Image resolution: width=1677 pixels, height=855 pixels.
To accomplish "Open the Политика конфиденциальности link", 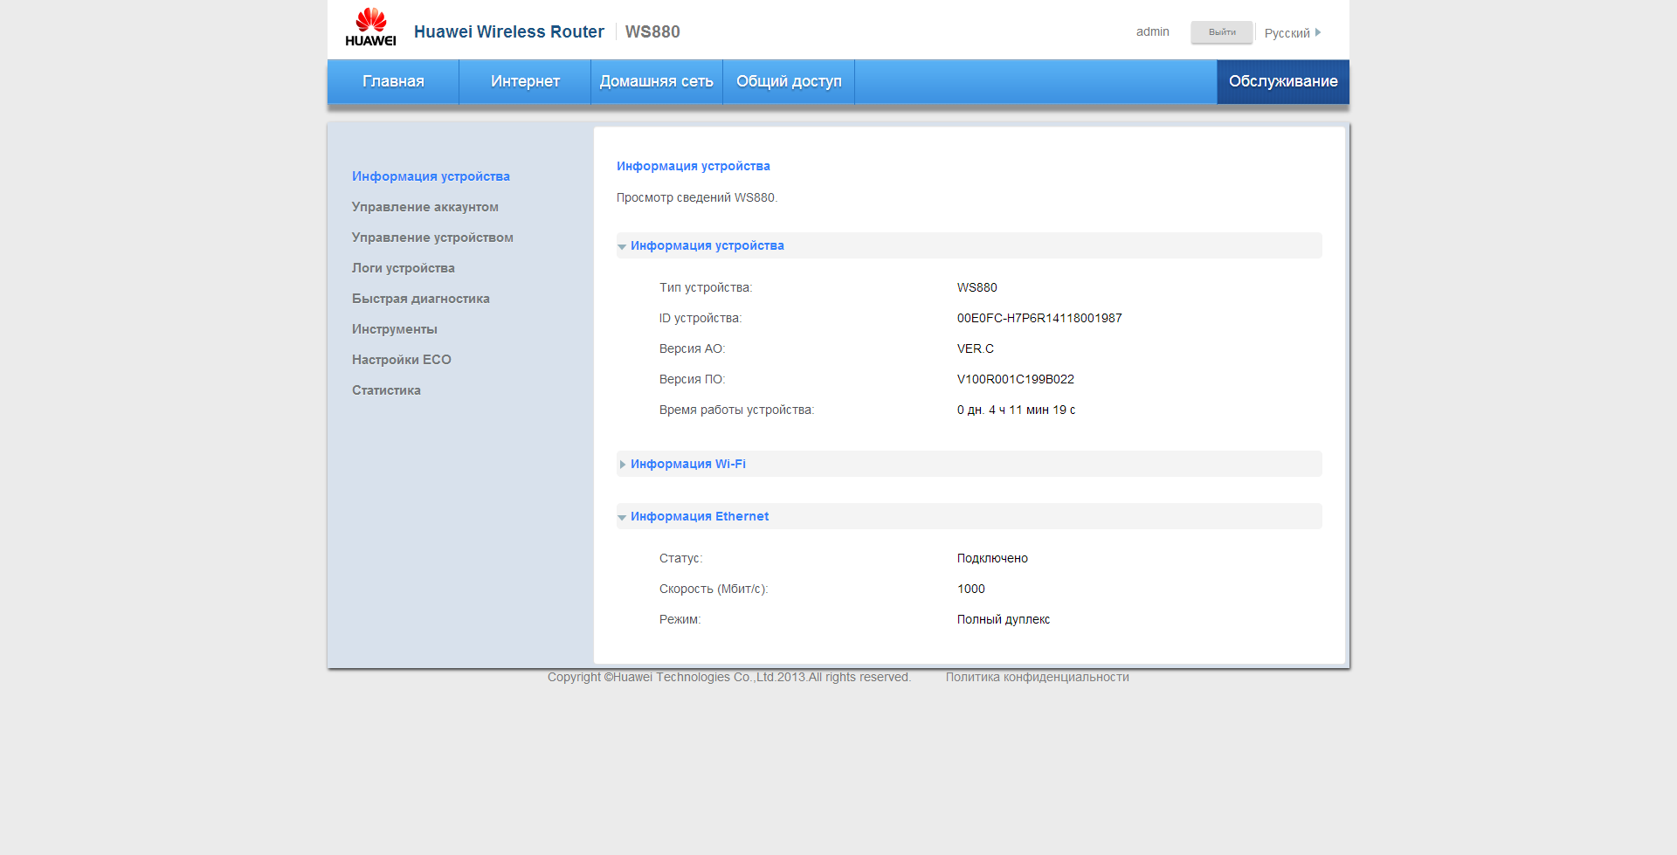I will tap(1037, 677).
